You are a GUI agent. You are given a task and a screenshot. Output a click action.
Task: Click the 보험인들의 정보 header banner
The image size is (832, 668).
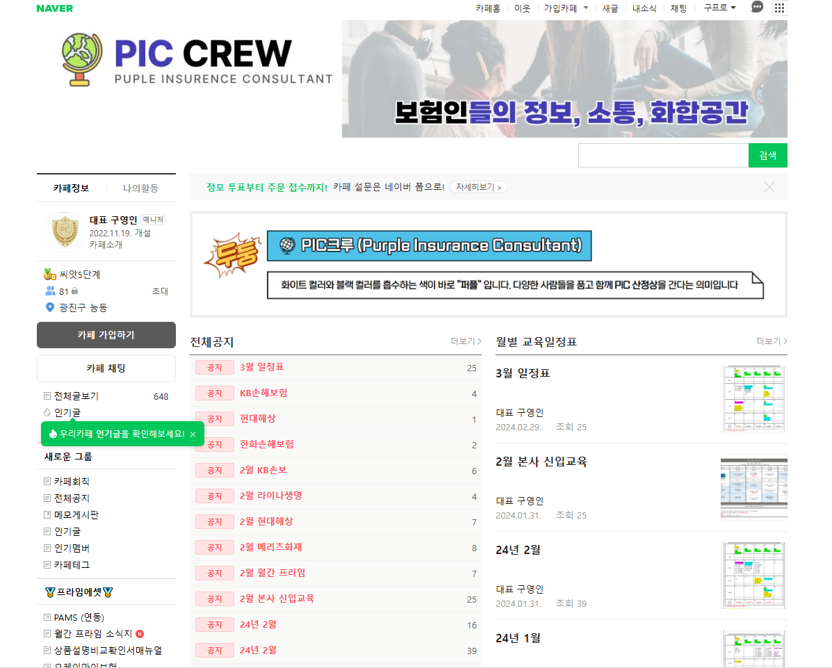(x=564, y=79)
